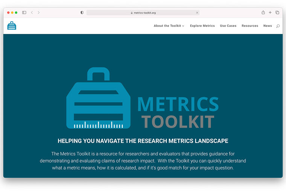The width and height of the screenshot is (286, 192).
Task: Open the News page
Action: [x=268, y=26]
